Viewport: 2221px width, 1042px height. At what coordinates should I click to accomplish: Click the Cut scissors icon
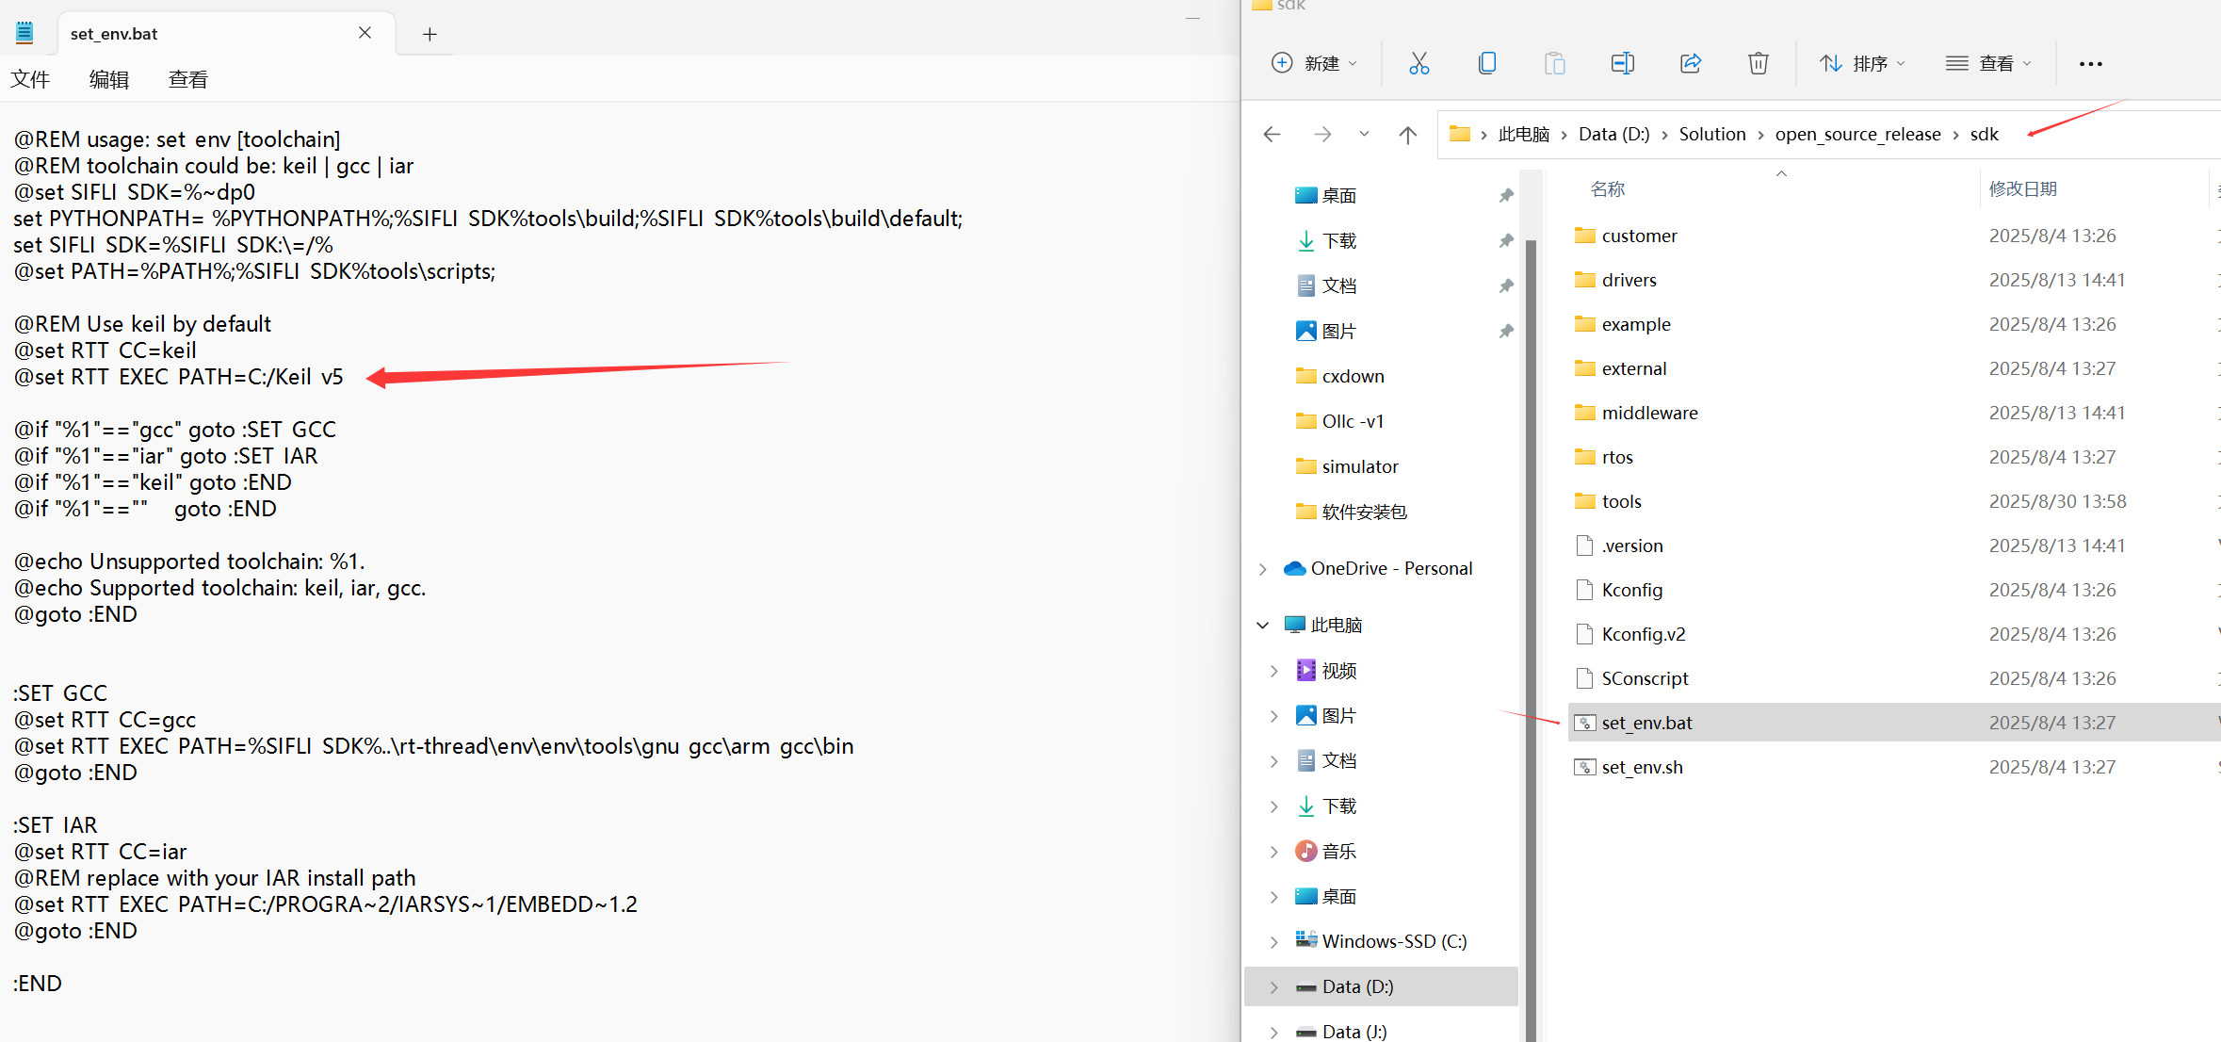tap(1419, 63)
